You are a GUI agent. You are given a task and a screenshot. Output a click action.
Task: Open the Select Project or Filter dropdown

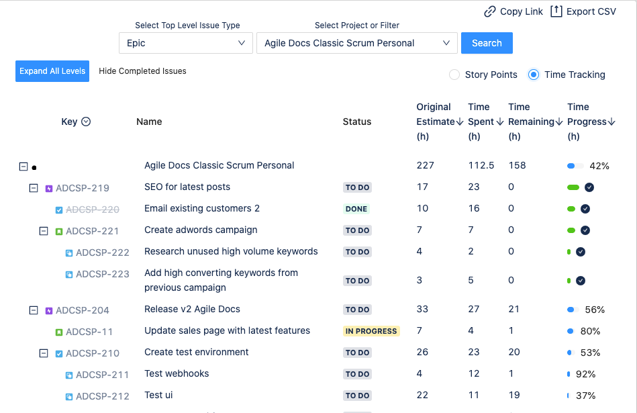pos(356,42)
